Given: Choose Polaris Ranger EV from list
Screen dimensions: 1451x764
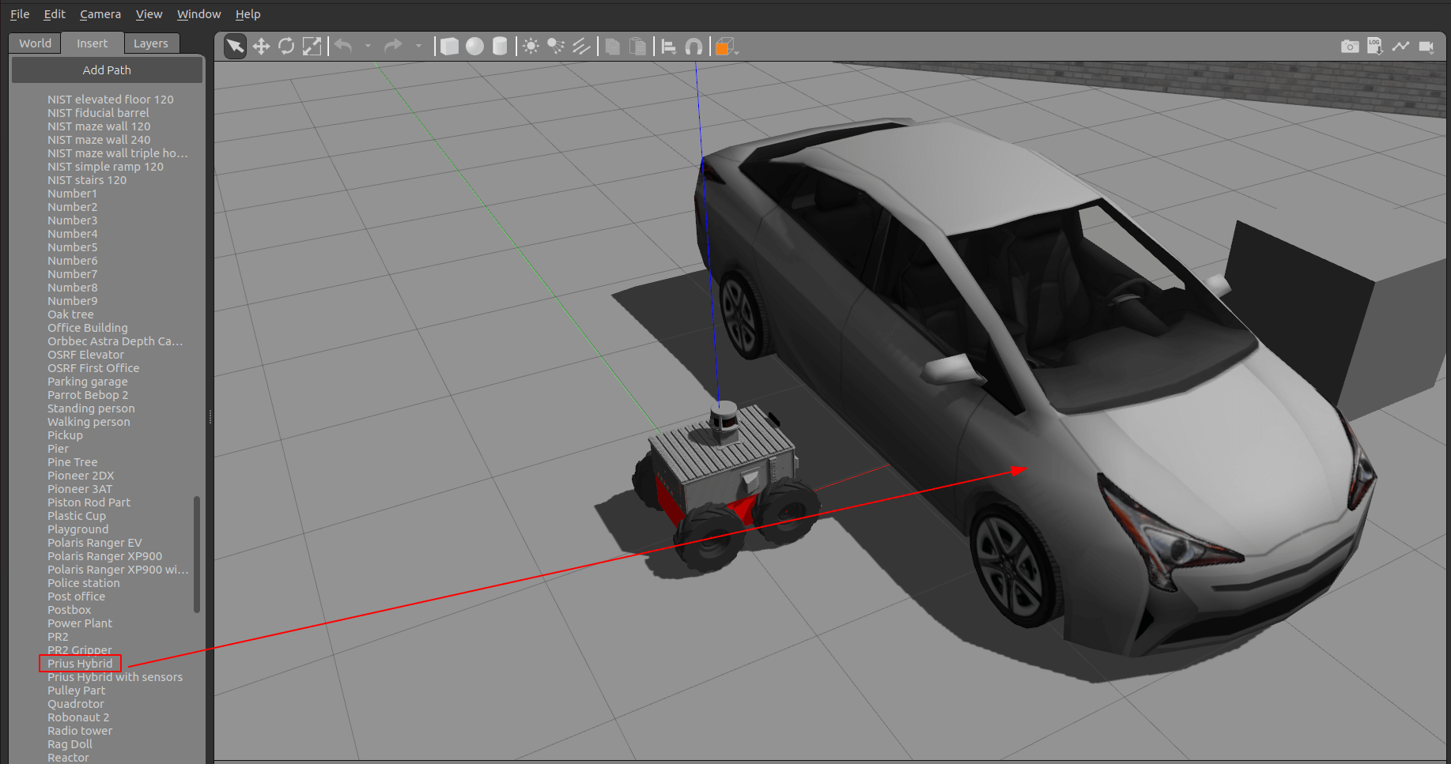Looking at the screenshot, I should pyautogui.click(x=95, y=543).
